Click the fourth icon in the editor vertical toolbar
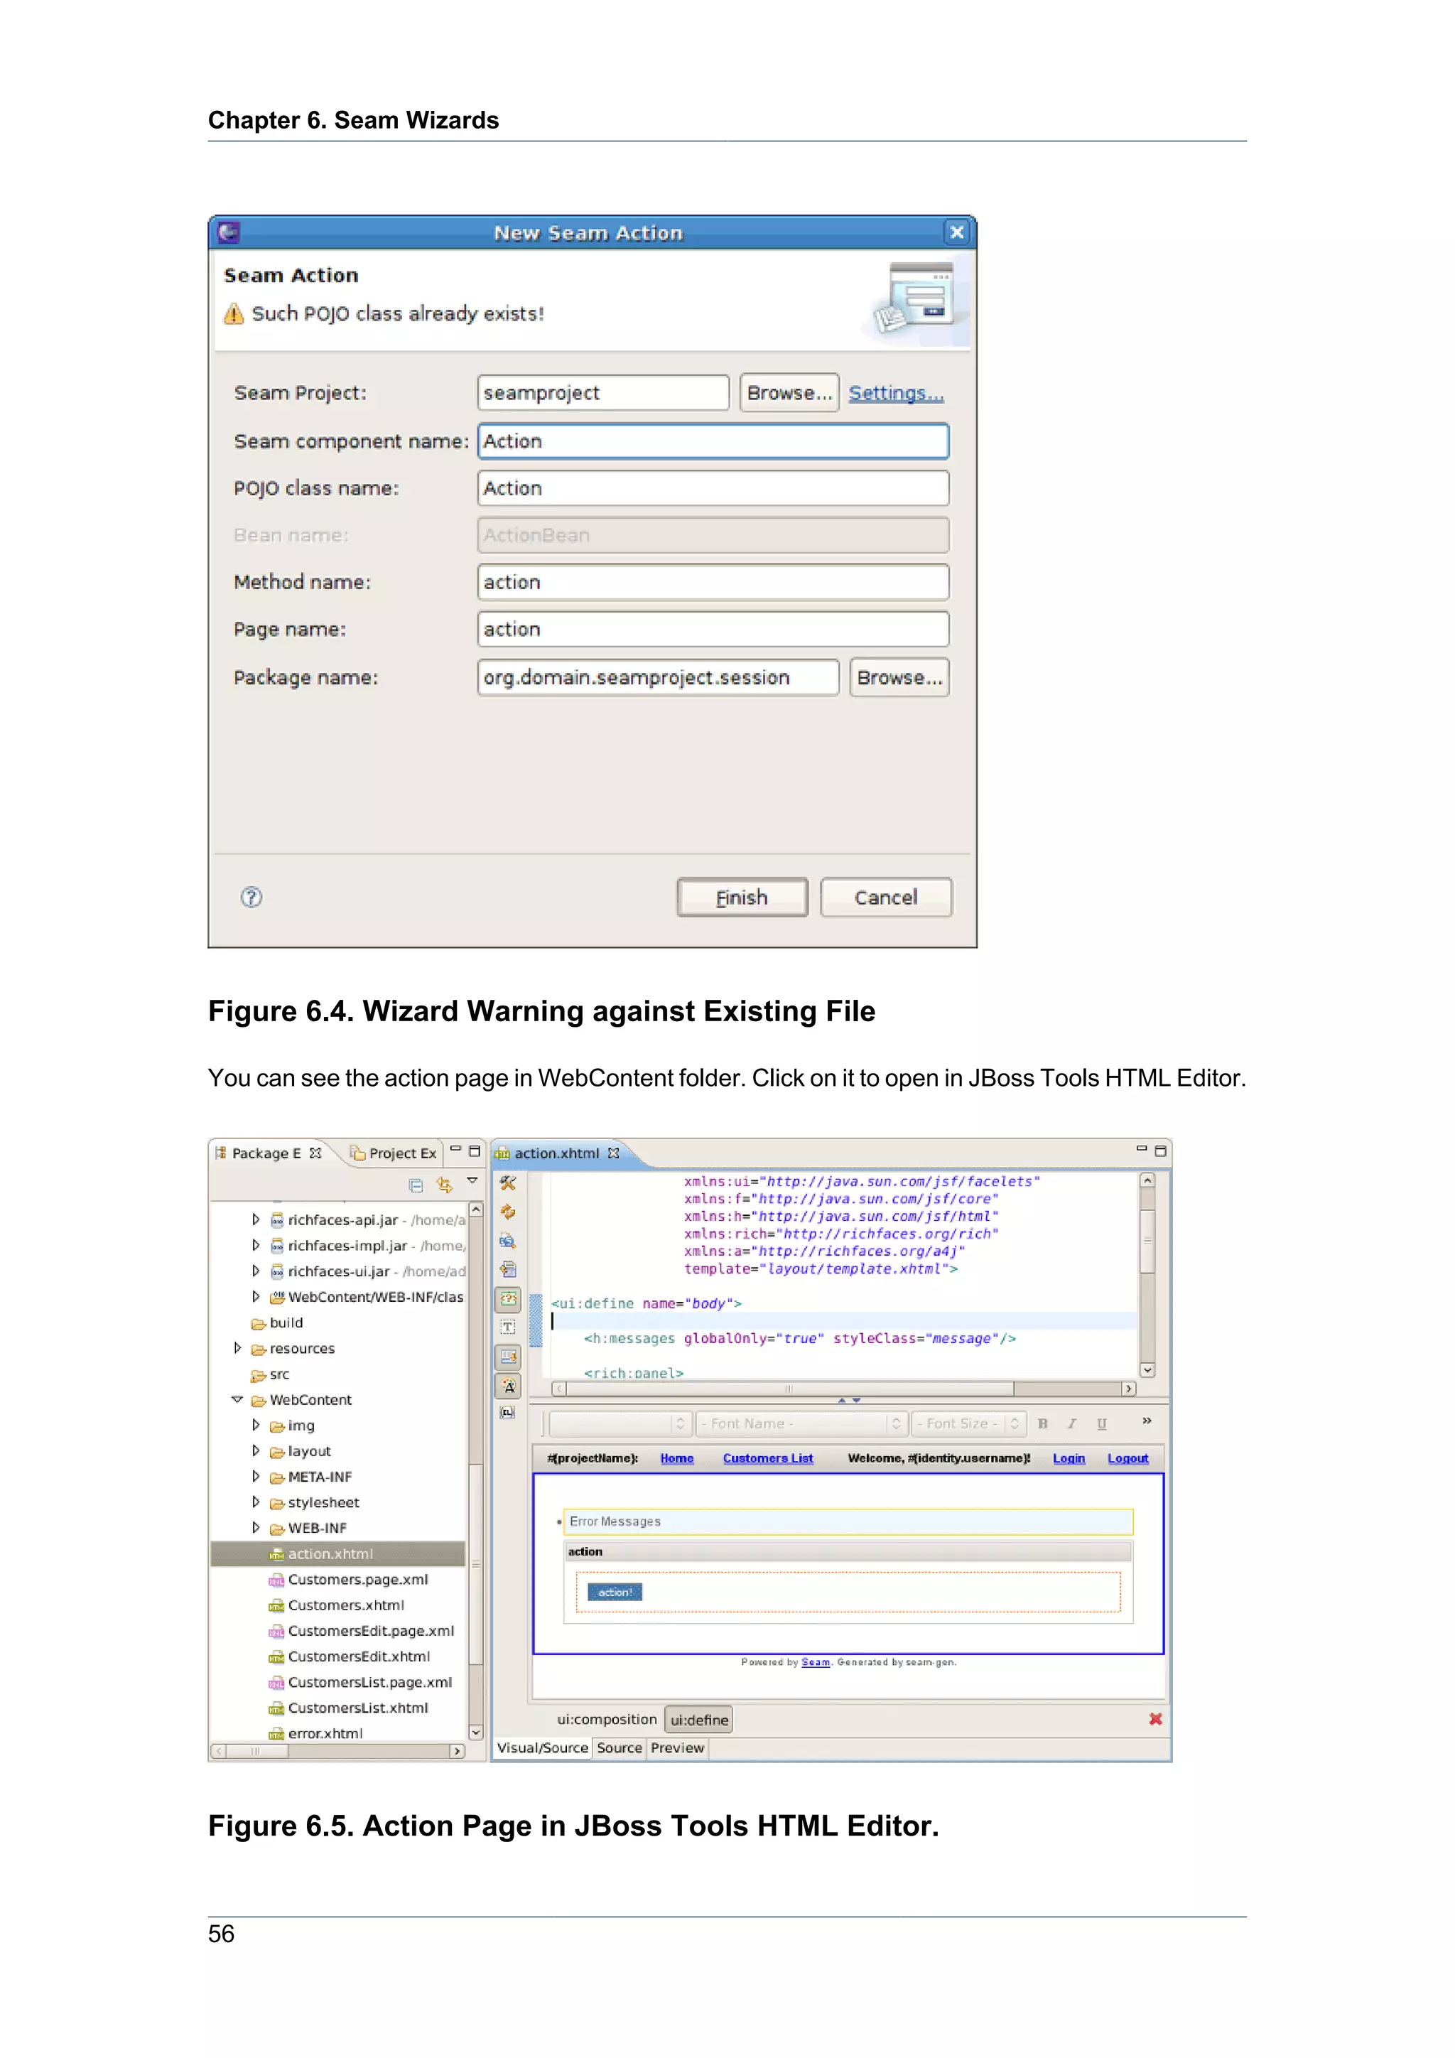The image size is (1455, 2058). (x=508, y=1270)
